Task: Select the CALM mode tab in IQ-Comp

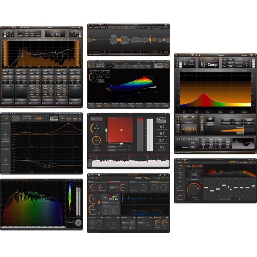Action: click(x=178, y=120)
